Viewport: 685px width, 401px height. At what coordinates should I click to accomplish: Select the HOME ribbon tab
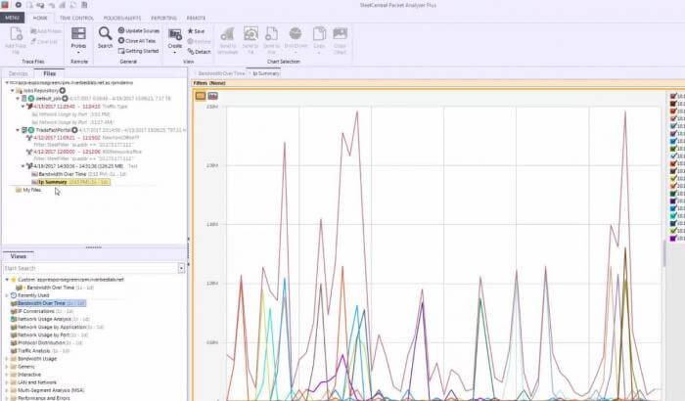tap(40, 18)
